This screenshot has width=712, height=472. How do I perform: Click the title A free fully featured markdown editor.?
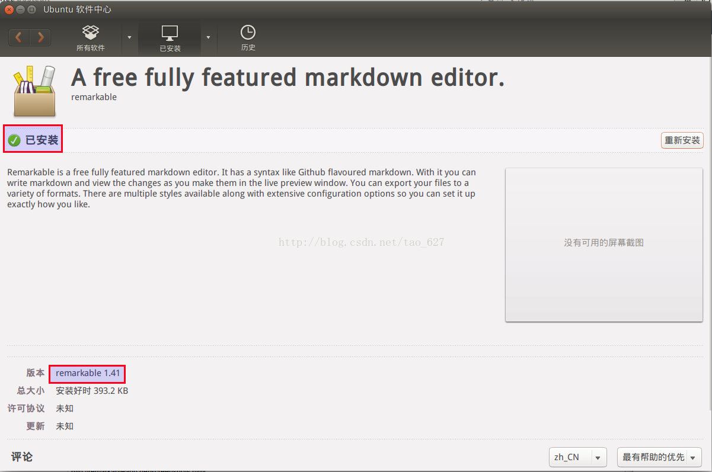[288, 77]
